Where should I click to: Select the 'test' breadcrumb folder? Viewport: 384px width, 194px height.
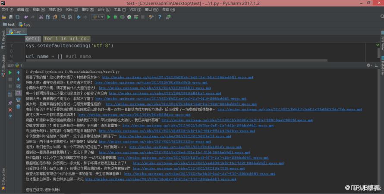[x=9, y=25]
